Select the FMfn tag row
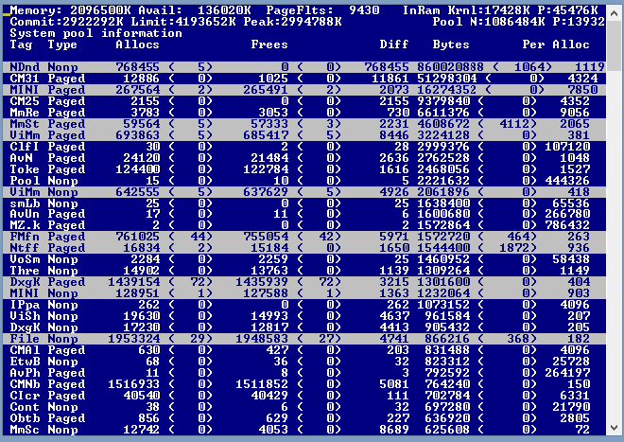Screen dimensions: 624x442 coord(304,237)
